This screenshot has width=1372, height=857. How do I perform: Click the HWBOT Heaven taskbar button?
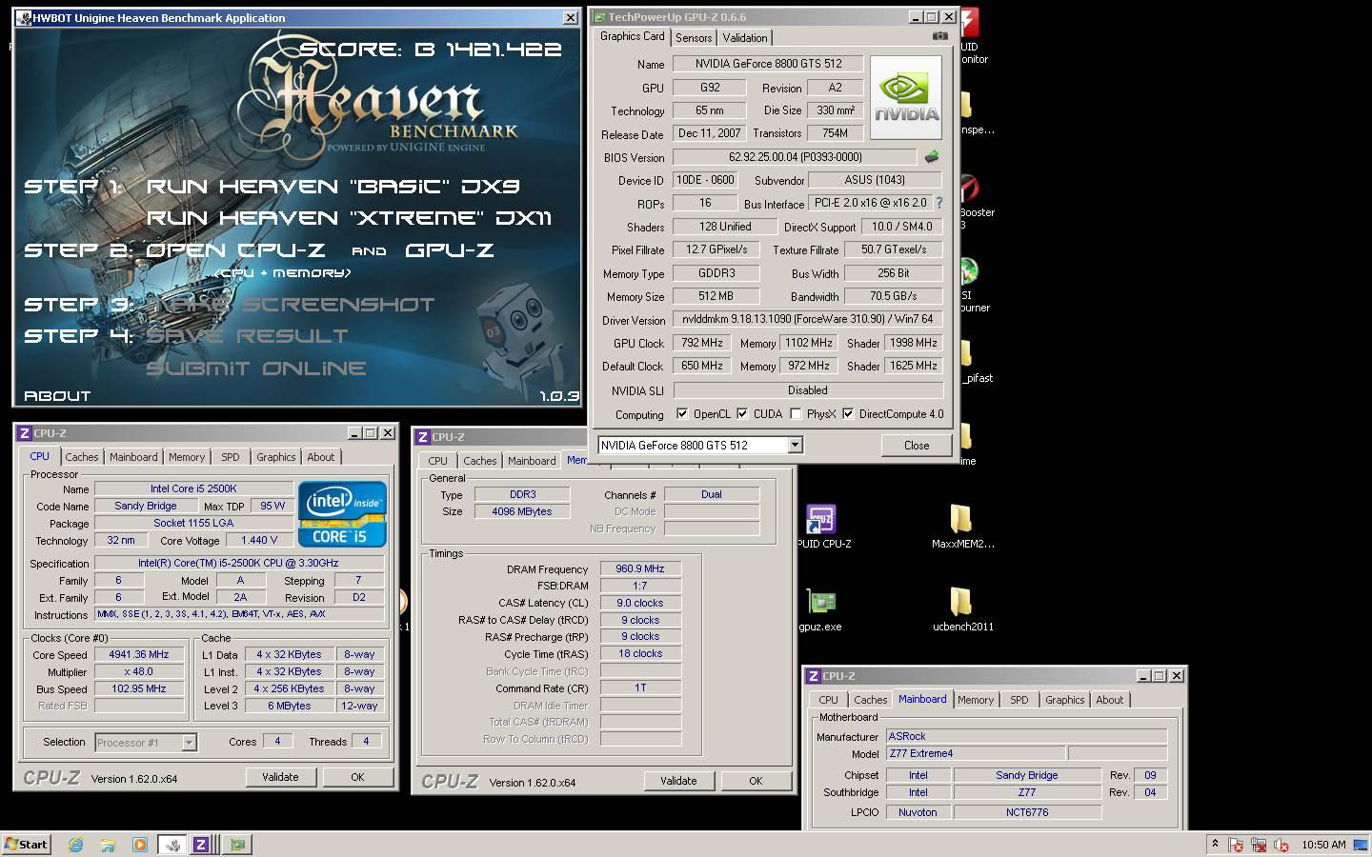(172, 844)
